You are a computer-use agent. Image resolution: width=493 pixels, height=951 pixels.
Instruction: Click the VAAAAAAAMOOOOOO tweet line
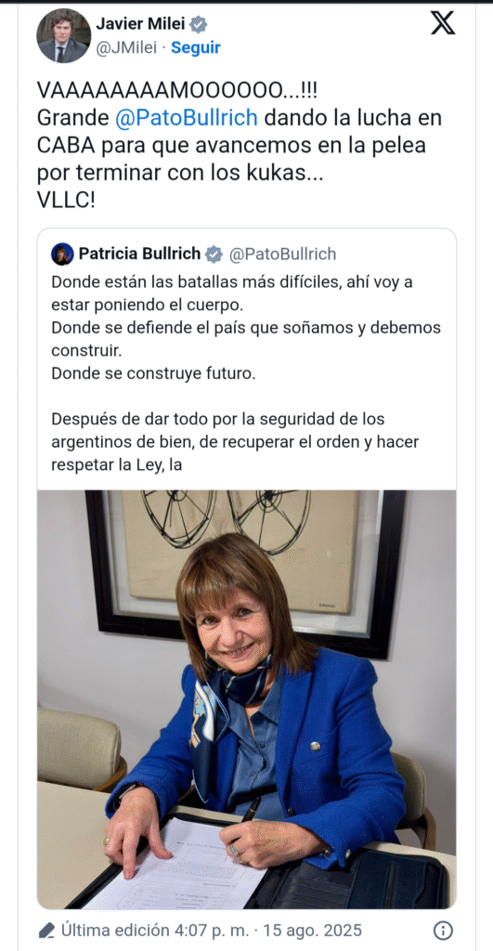[x=175, y=90]
